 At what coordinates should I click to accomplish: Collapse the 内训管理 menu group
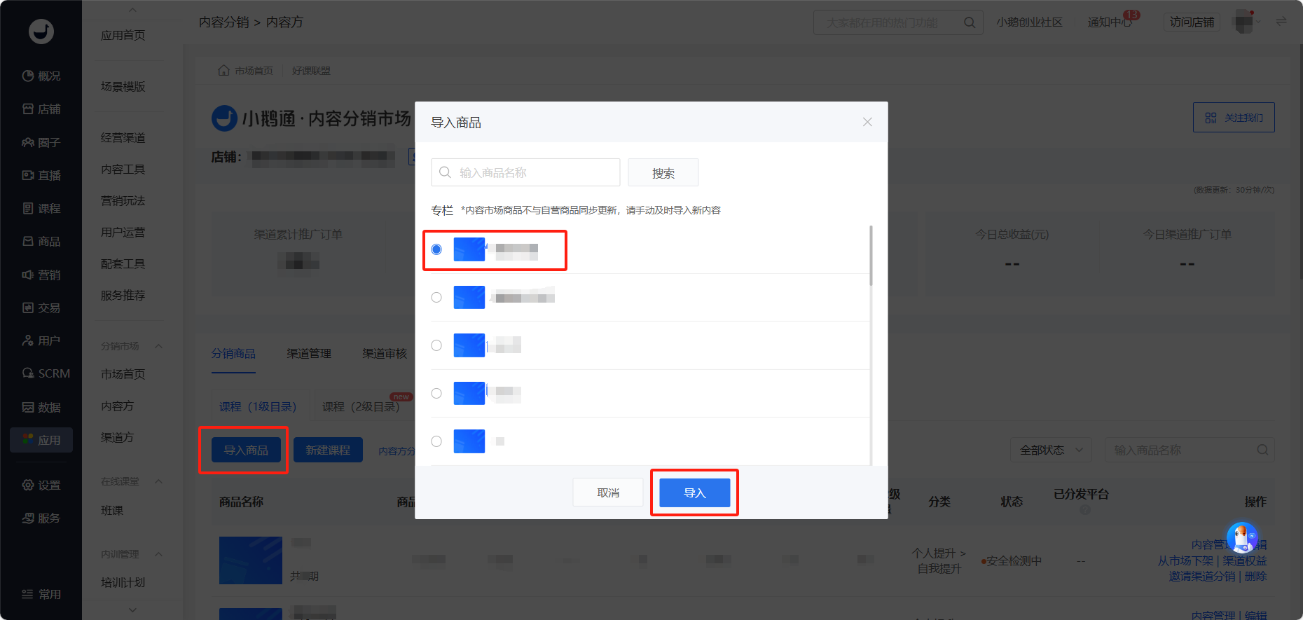158,554
